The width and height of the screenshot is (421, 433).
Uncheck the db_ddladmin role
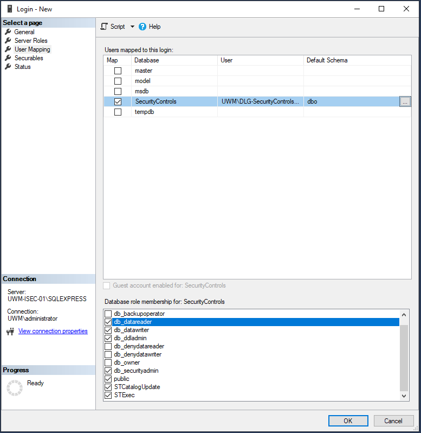click(x=108, y=338)
